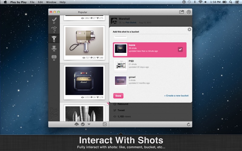This screenshot has width=242, height=151.
Task: Select the growl bucket row
Action: coord(150,81)
